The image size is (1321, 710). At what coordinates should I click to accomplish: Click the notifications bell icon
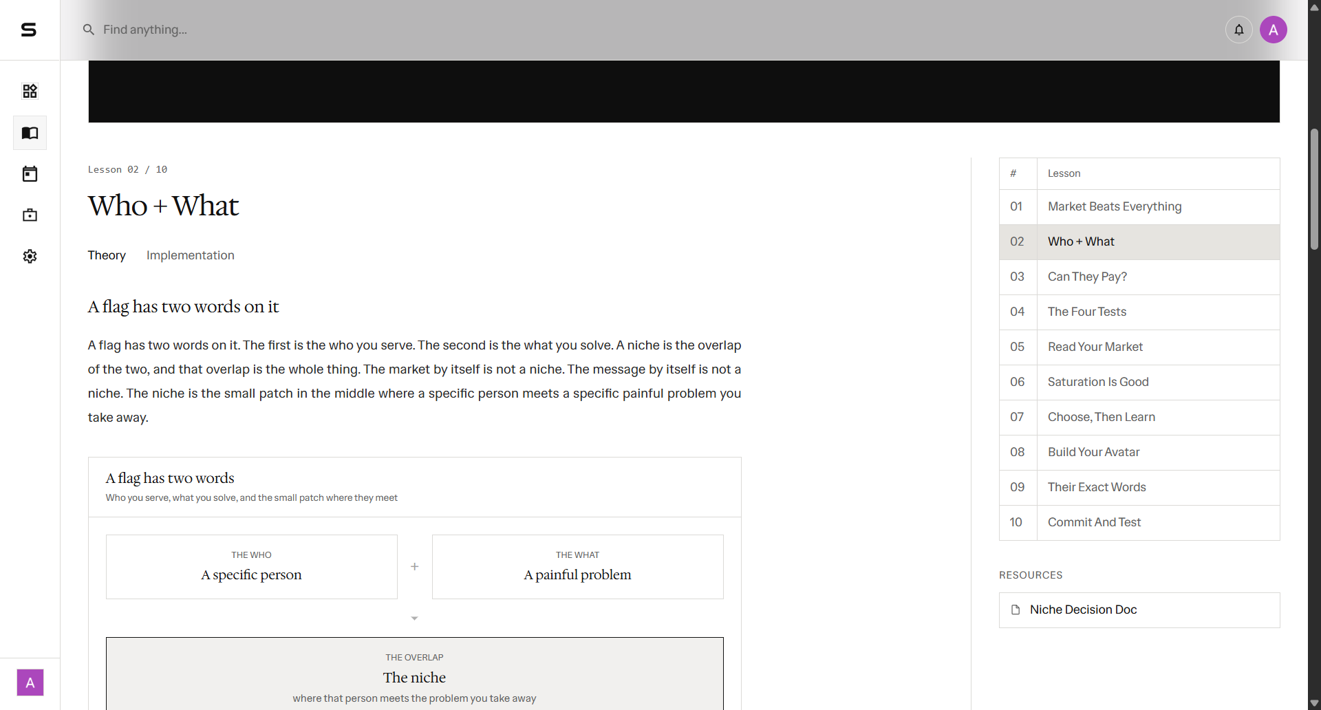[x=1238, y=30]
